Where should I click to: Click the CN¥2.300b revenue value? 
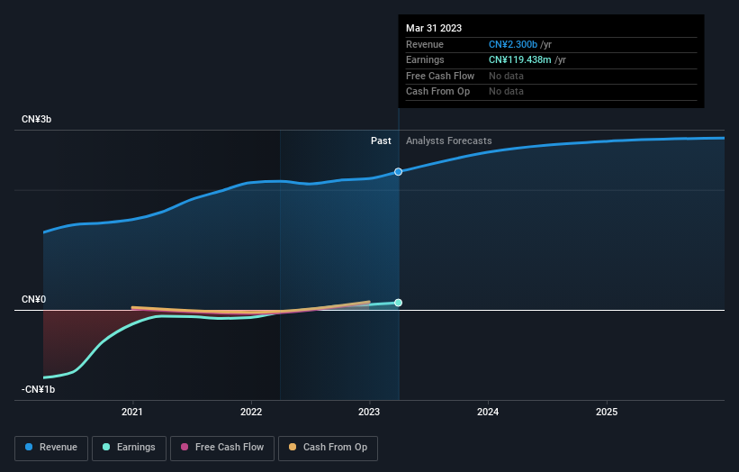coord(513,44)
